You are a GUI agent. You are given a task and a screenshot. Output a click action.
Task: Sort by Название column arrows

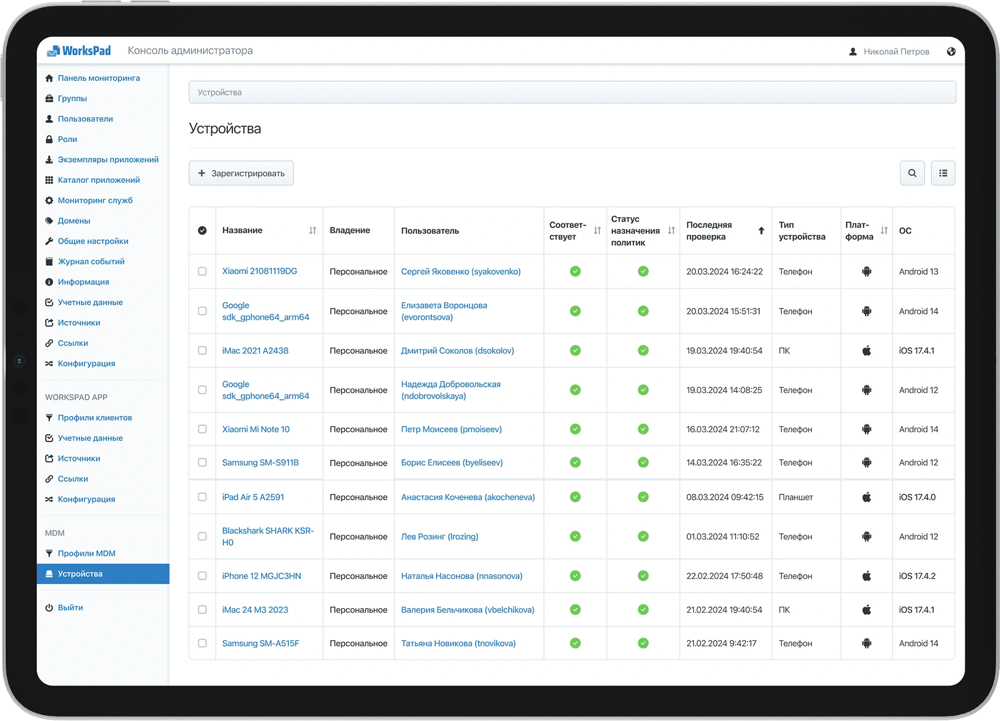click(312, 230)
